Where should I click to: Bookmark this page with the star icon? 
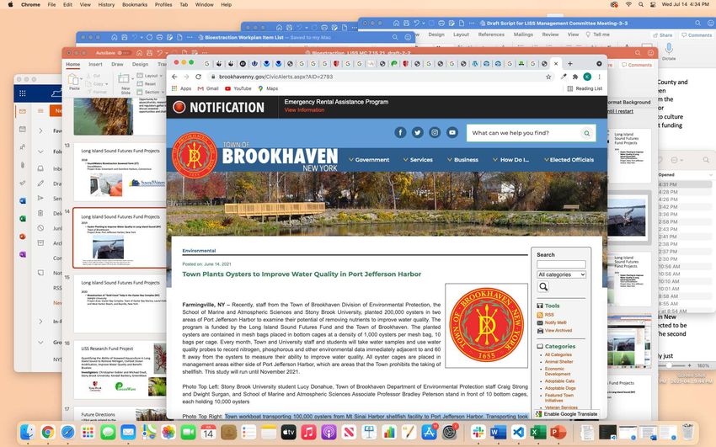548,77
